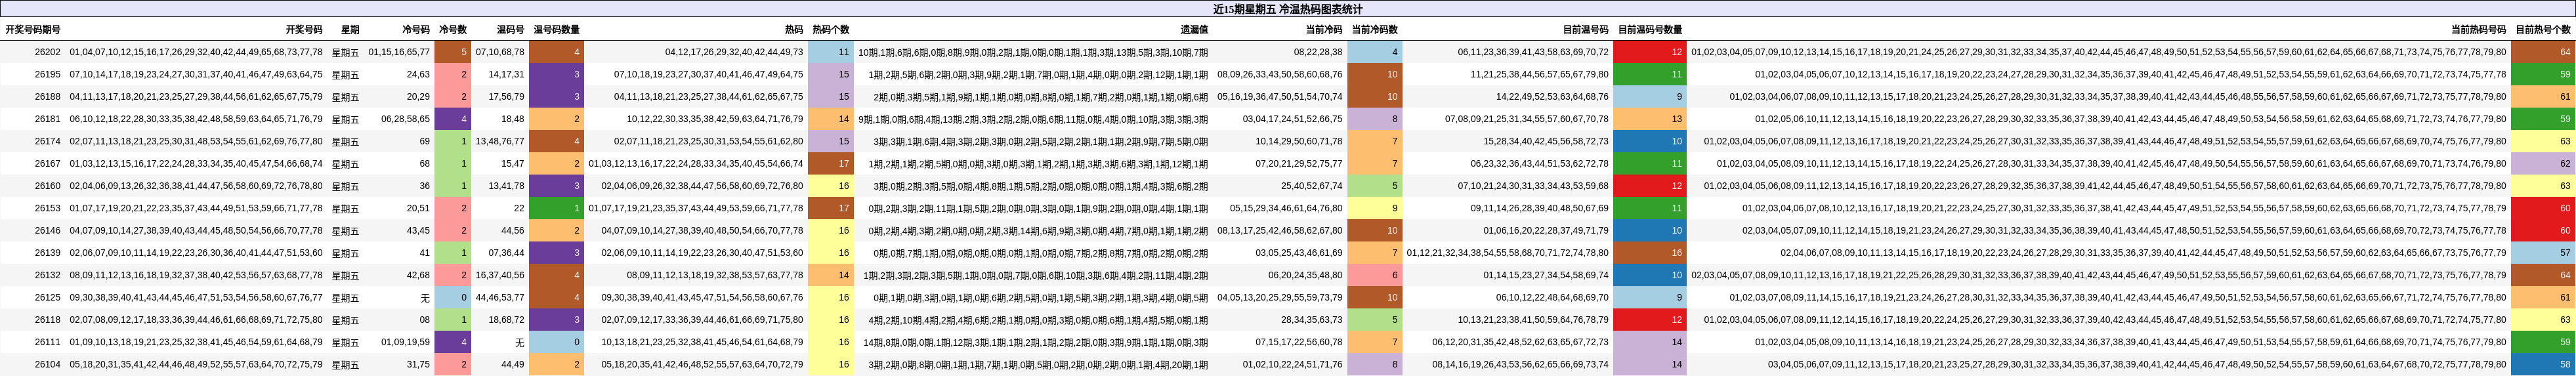
Task: Click the '开奖号码' column header
Action: coord(304,30)
